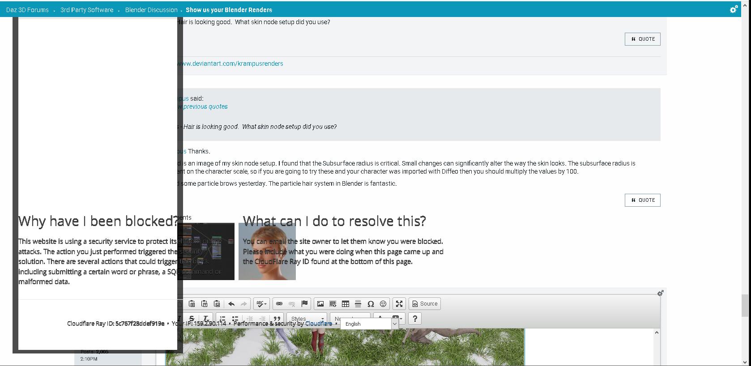Open the spell check ABC dropdown
The width and height of the screenshot is (751, 366).
tap(261, 304)
